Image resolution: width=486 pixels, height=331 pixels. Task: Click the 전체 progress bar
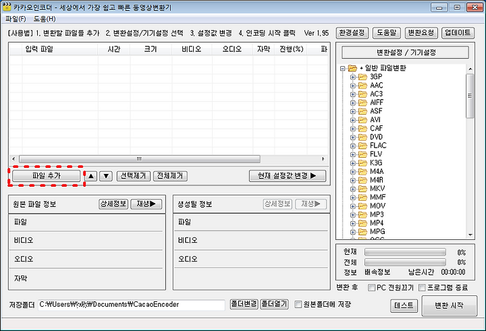[405, 262]
